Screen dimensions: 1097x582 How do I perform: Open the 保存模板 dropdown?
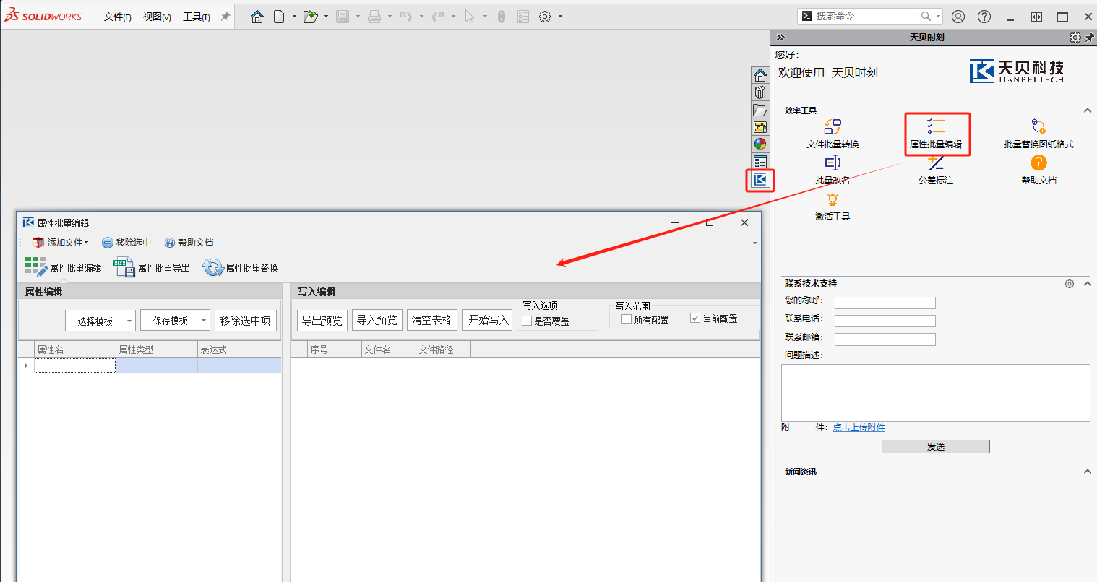pyautogui.click(x=176, y=321)
